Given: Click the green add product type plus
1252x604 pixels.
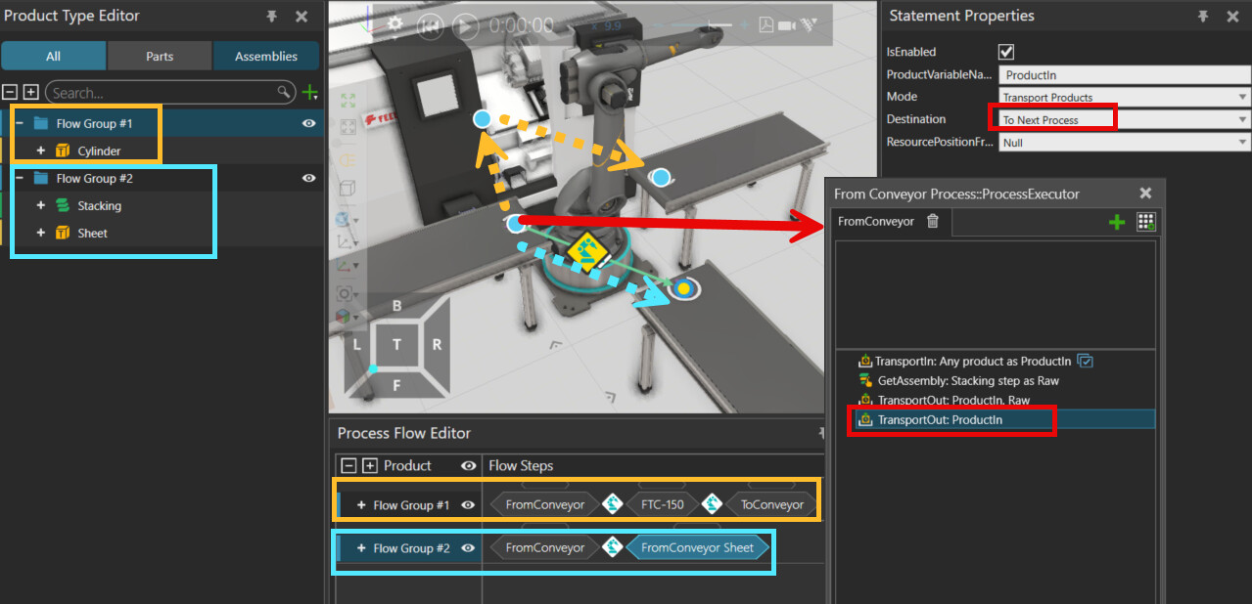Looking at the screenshot, I should pos(310,93).
